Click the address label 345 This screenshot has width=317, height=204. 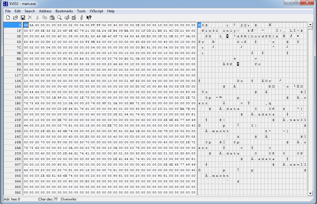pos(18,176)
